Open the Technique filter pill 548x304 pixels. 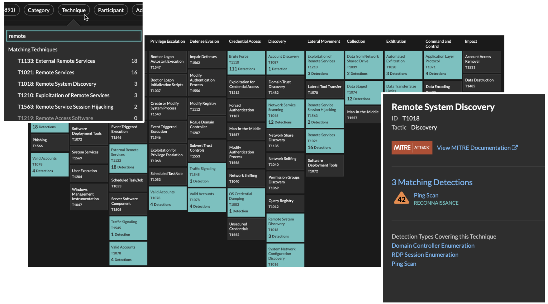click(x=74, y=10)
